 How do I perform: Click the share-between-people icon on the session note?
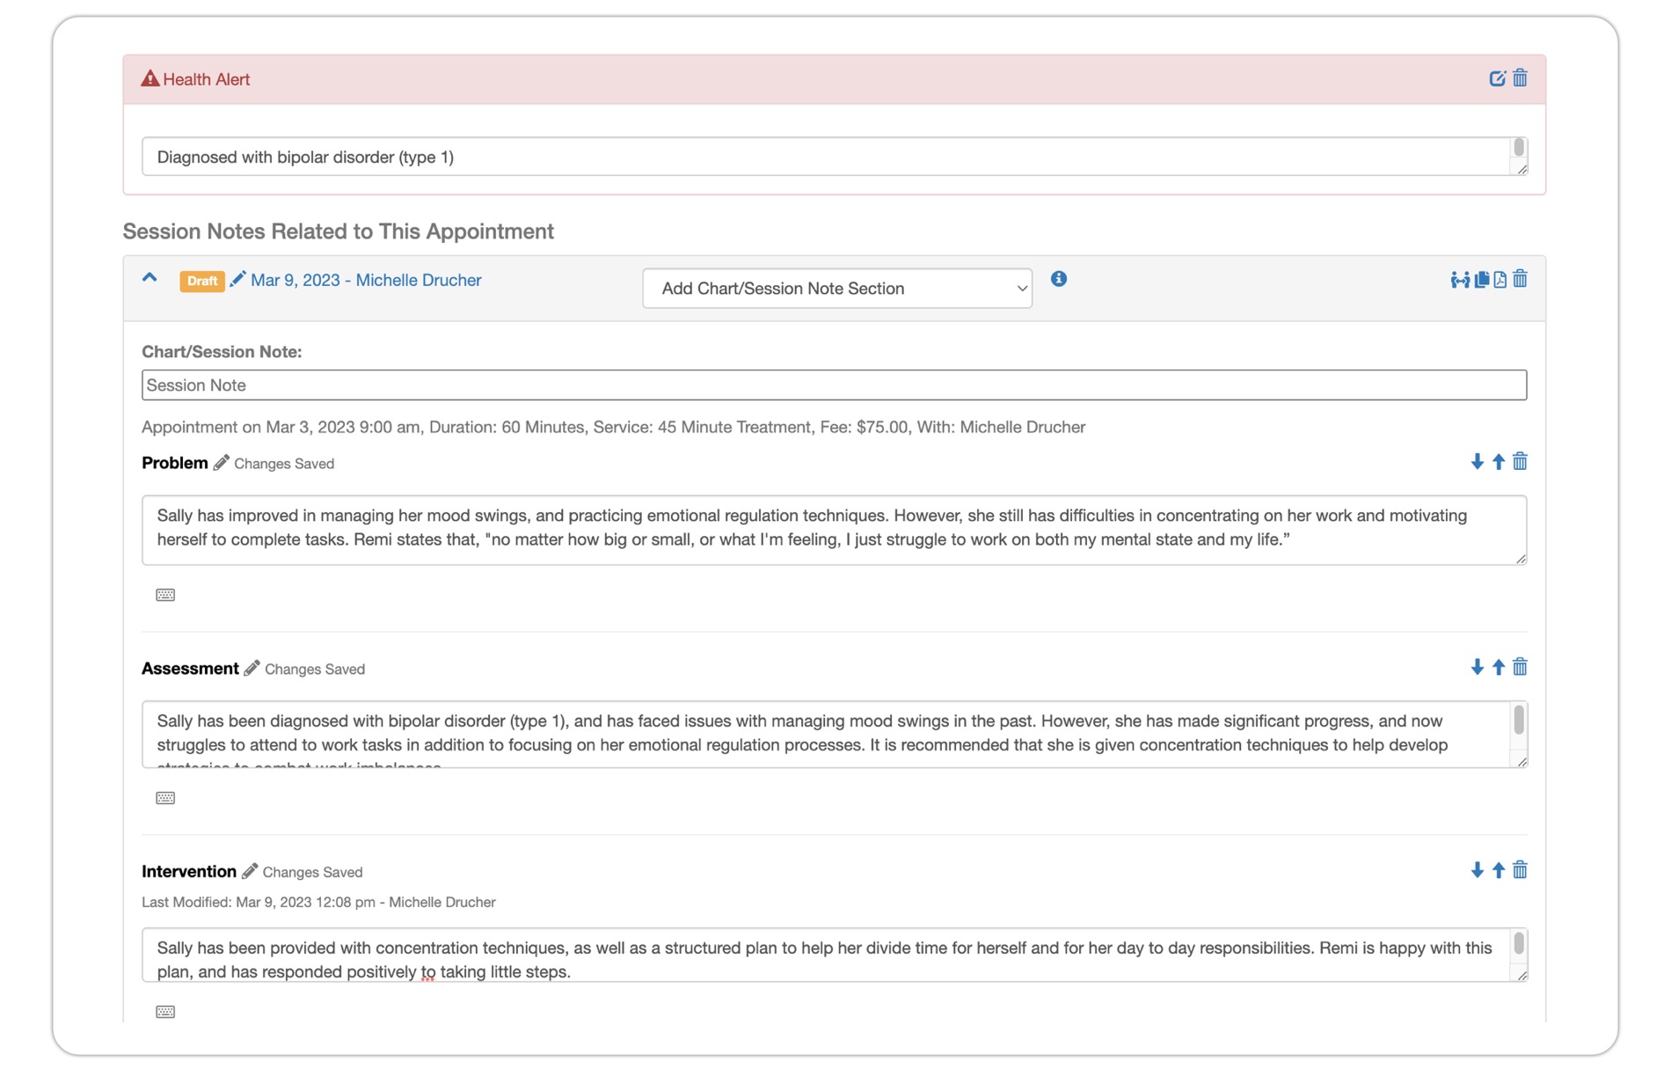click(1460, 280)
